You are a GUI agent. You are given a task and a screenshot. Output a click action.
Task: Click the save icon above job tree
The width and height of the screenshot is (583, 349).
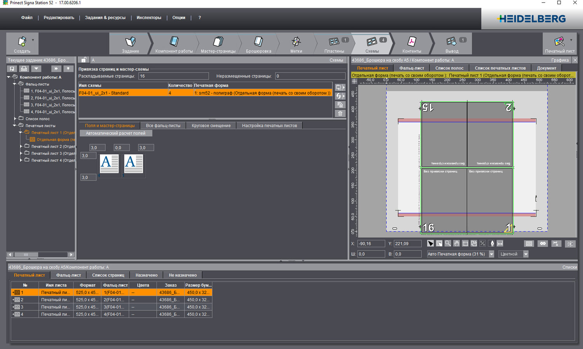coord(12,69)
